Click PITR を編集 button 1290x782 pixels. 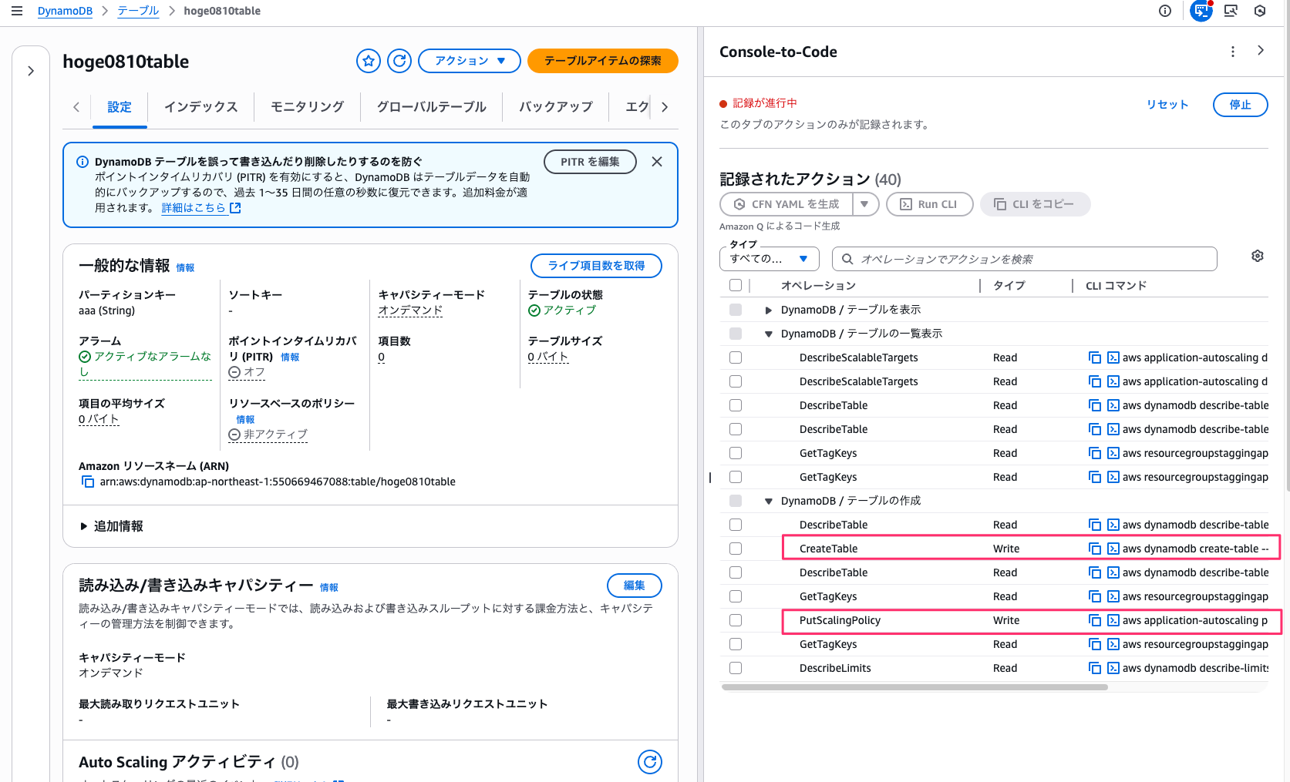point(590,162)
